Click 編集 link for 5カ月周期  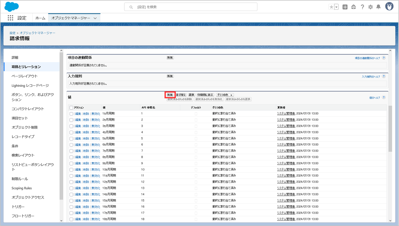point(78,139)
